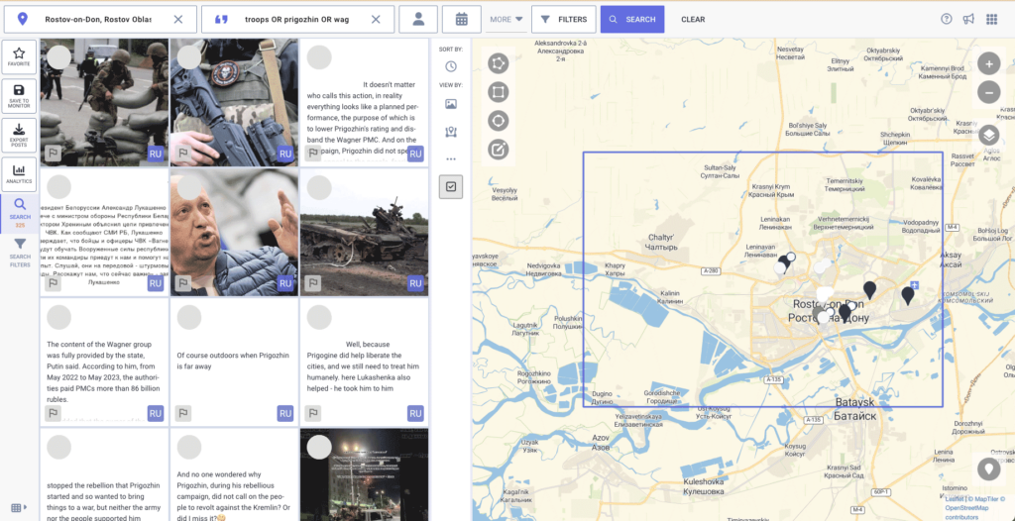Select the edit shape tool on map
Viewport: 1015px width, 521px height.
[x=498, y=150]
